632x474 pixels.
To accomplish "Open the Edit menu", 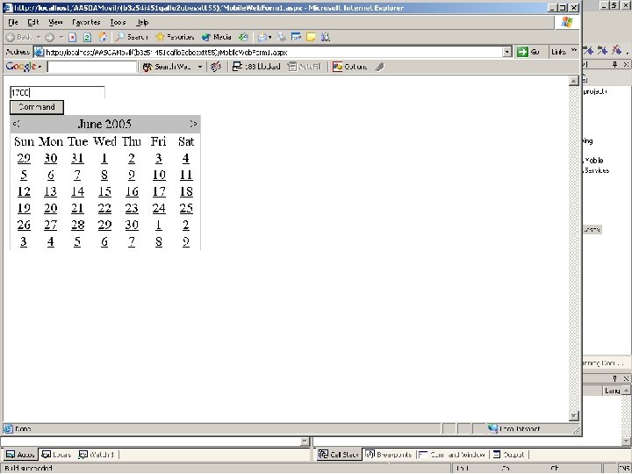I will (33, 22).
